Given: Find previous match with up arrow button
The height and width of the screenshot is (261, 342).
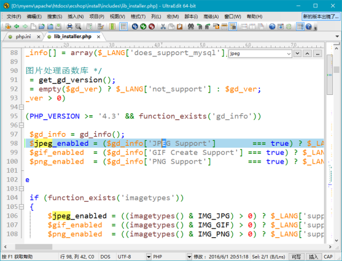Looking at the screenshot, I should (307, 53).
